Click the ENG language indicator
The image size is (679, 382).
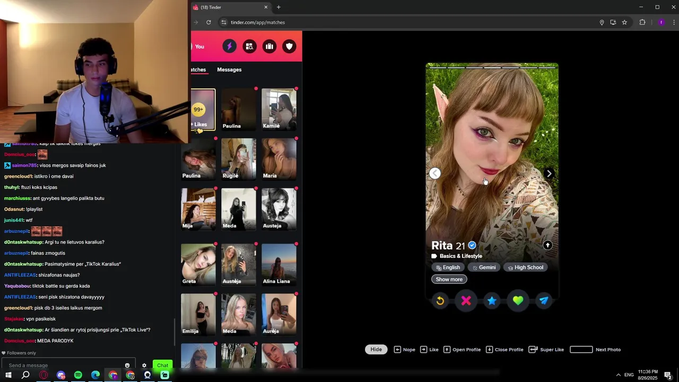click(629, 375)
